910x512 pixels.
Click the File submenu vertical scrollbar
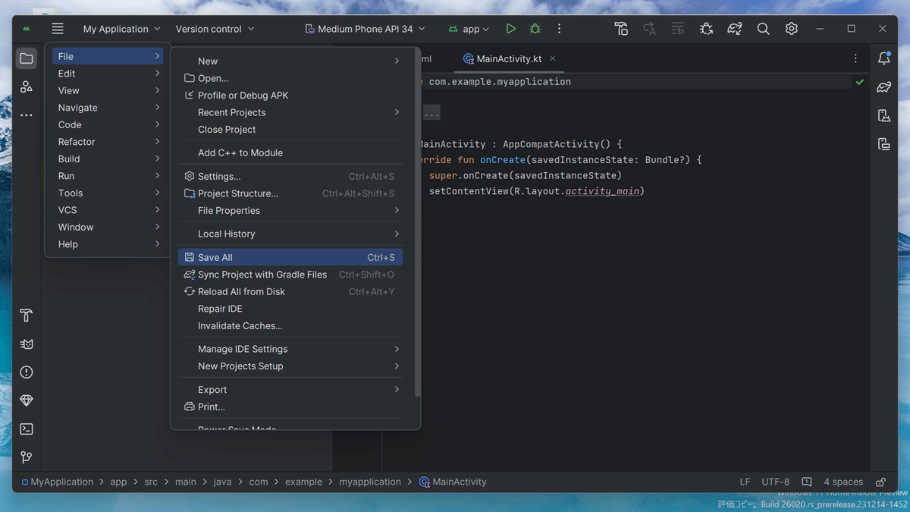click(x=416, y=224)
